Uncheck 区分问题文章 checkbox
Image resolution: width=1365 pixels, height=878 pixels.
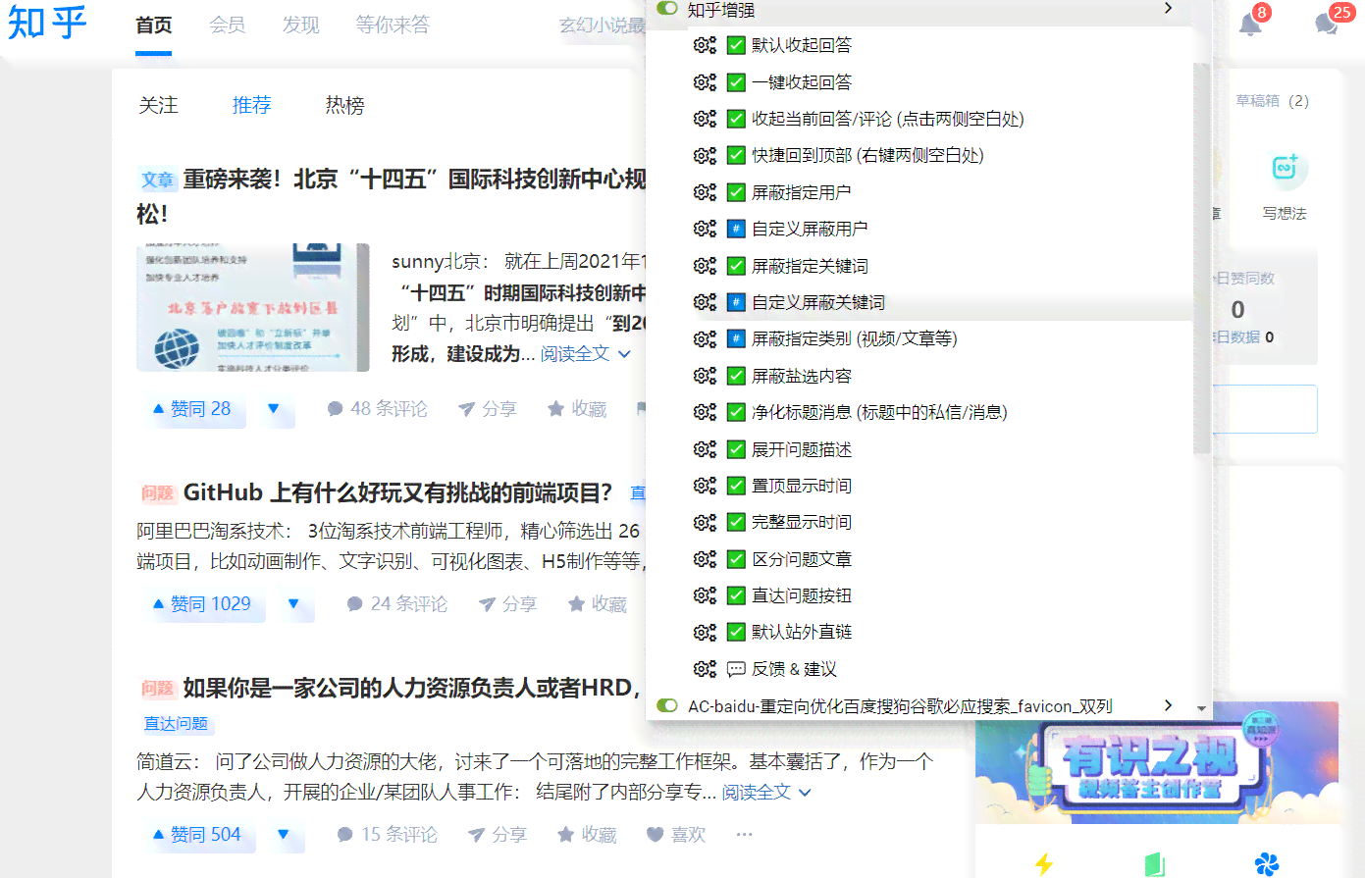736,559
